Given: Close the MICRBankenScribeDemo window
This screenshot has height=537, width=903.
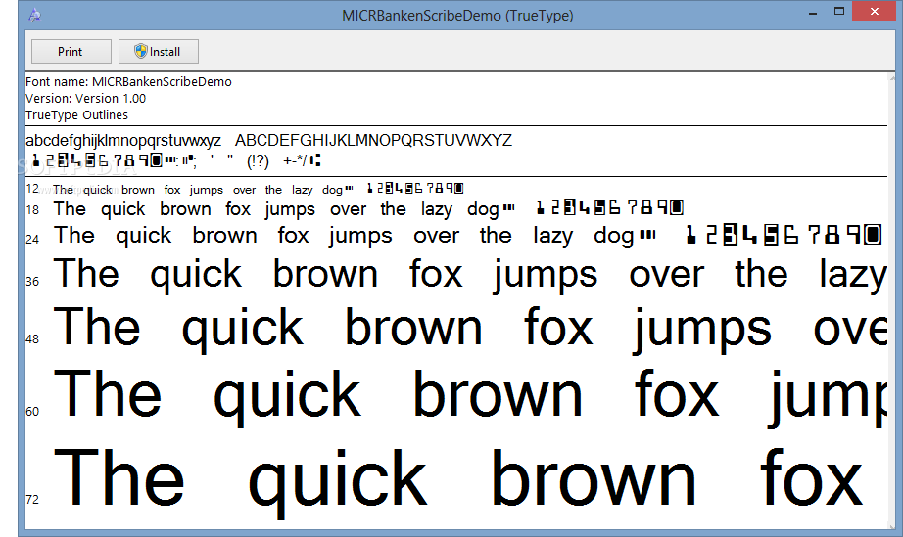Looking at the screenshot, I should pyautogui.click(x=875, y=12).
